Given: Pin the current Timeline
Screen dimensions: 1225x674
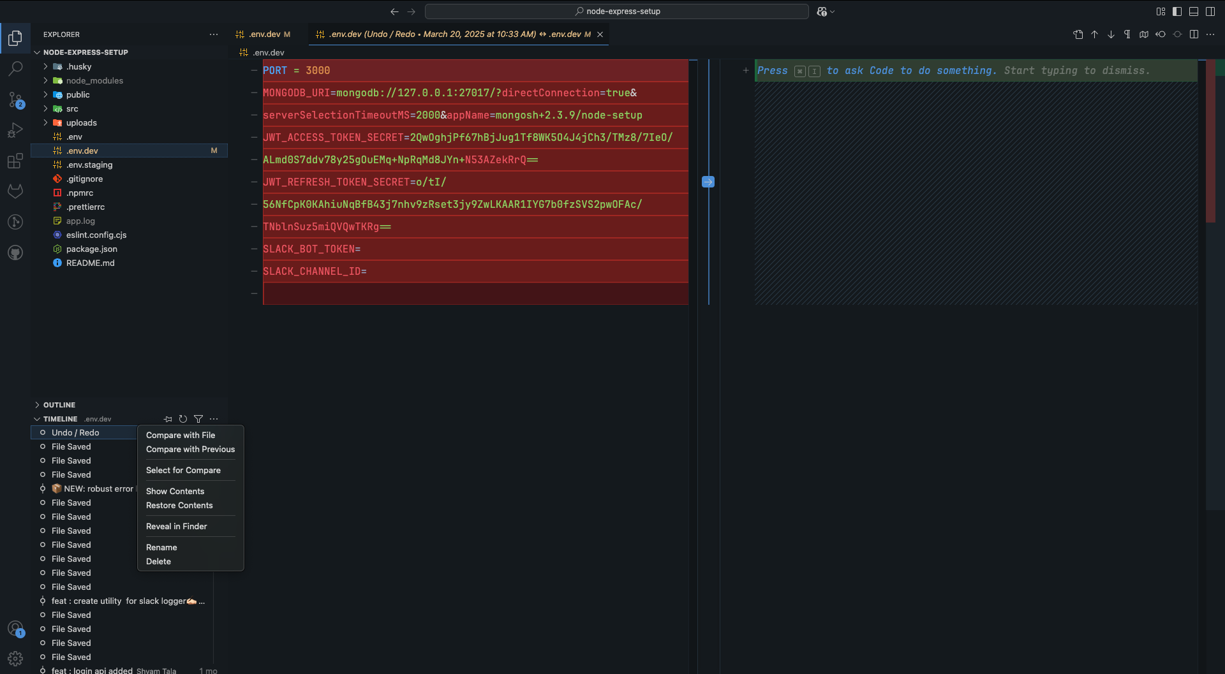Looking at the screenshot, I should pyautogui.click(x=168, y=419).
